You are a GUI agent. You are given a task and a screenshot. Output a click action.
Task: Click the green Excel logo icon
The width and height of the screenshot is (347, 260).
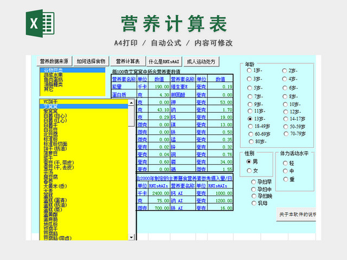[x=40, y=23]
